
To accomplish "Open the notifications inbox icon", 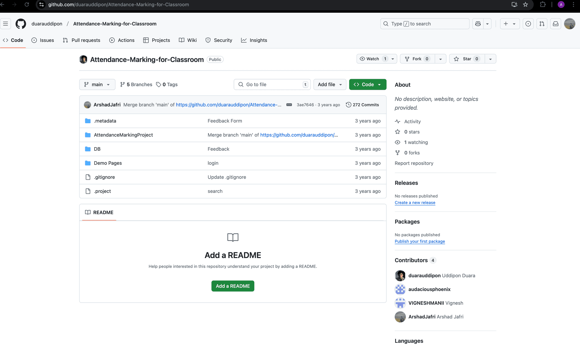I will click(x=556, y=24).
